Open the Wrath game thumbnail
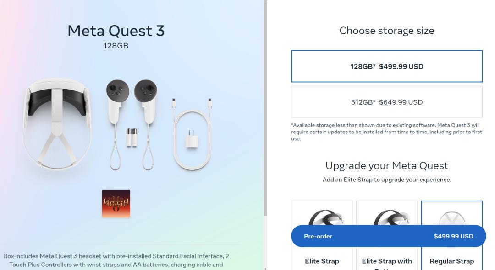 (116, 203)
